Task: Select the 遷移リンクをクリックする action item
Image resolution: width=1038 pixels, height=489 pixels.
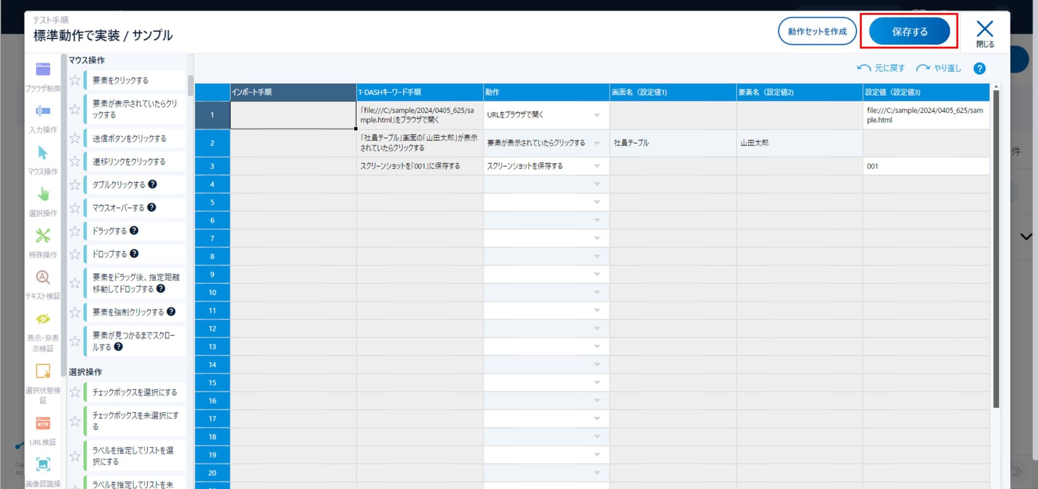Action: pos(129,162)
